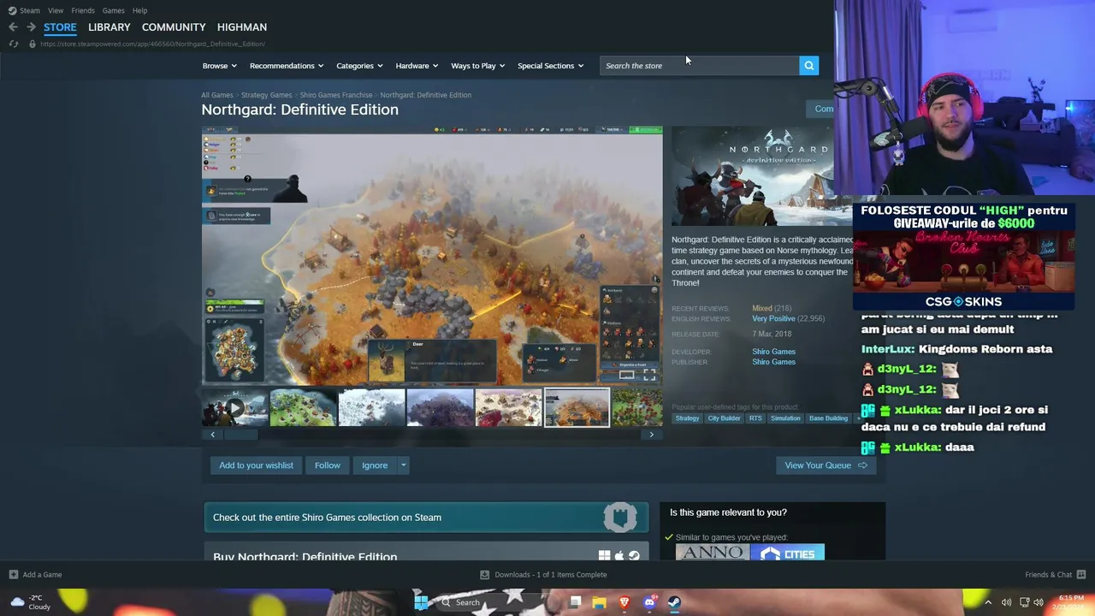Click the Steam forward navigation arrow
Screen dimensions: 1095x616
[x=31, y=27]
